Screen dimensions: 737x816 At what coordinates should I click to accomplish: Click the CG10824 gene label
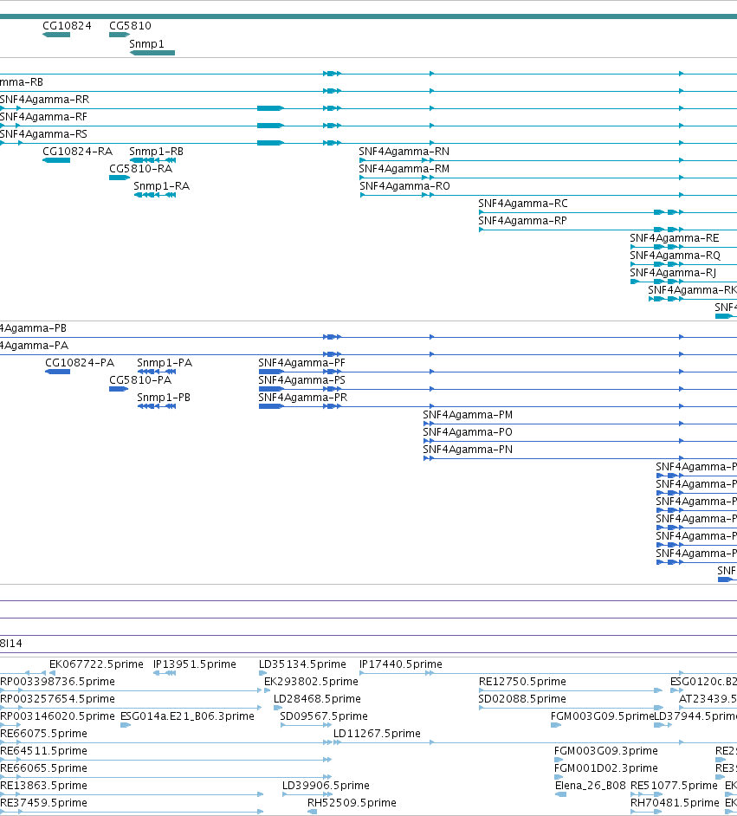[67, 25]
